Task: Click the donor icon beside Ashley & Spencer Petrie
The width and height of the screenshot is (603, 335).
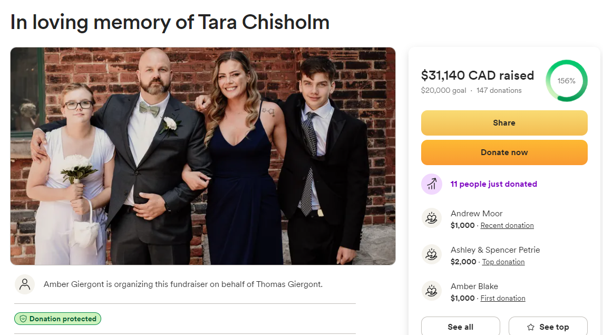Action: click(431, 255)
